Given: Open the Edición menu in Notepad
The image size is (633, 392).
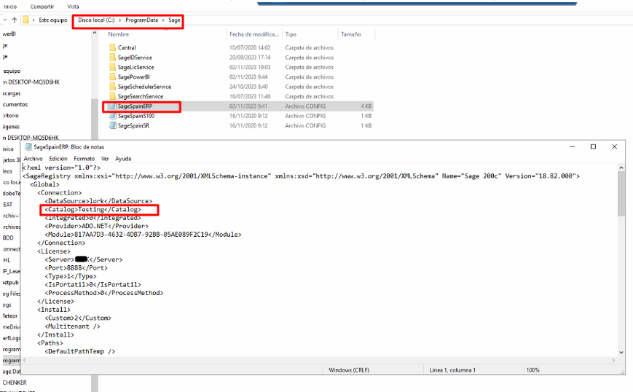Looking at the screenshot, I should tap(58, 159).
